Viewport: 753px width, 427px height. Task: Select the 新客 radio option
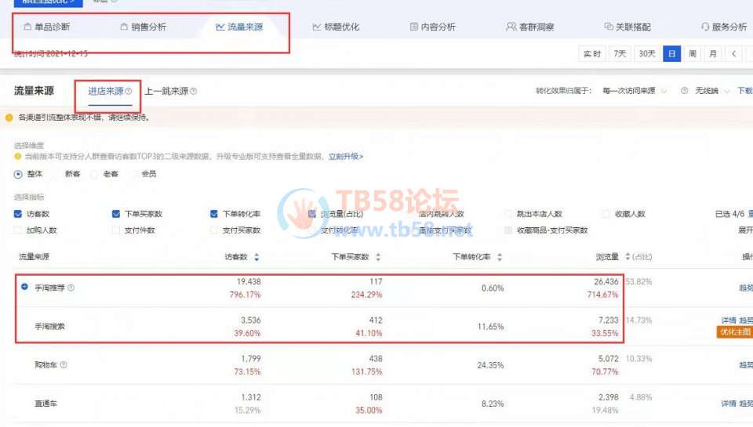click(x=57, y=174)
